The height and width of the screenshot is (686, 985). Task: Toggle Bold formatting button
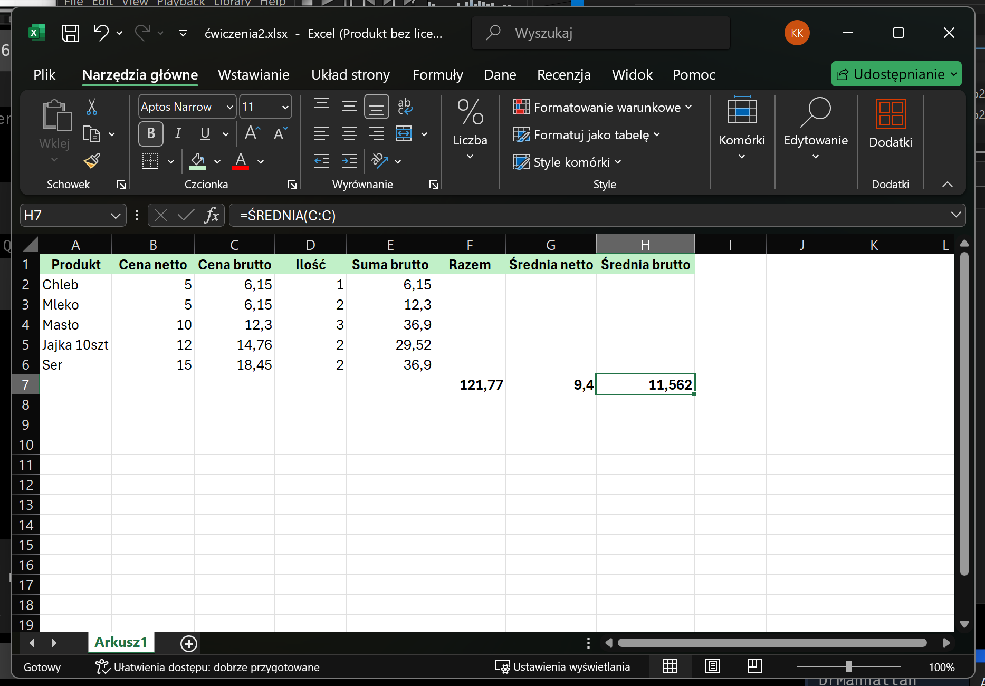click(x=151, y=133)
